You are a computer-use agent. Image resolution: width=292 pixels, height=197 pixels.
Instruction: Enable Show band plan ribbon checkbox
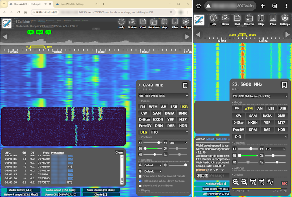[x=141, y=186]
